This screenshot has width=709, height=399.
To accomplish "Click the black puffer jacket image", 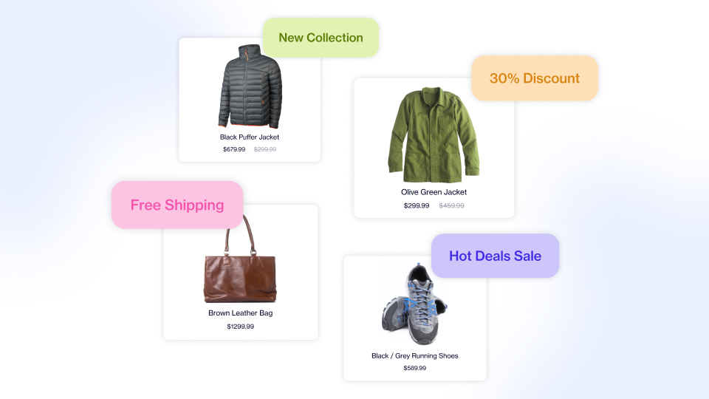I will point(250,86).
